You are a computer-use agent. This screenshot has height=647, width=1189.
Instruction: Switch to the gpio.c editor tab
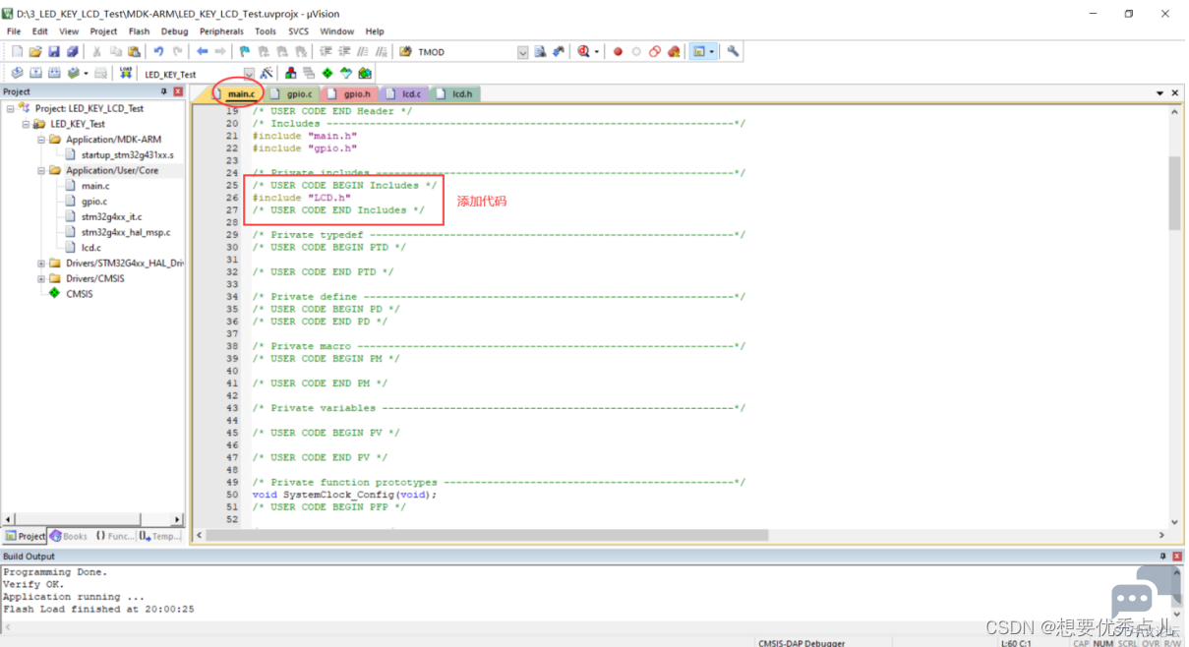pos(293,94)
